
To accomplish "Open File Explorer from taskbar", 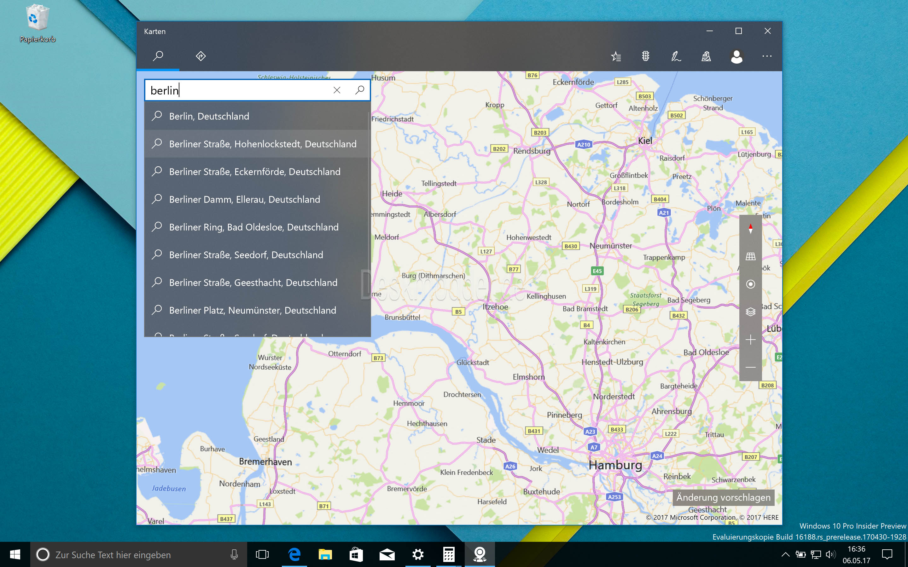I will pos(325,554).
